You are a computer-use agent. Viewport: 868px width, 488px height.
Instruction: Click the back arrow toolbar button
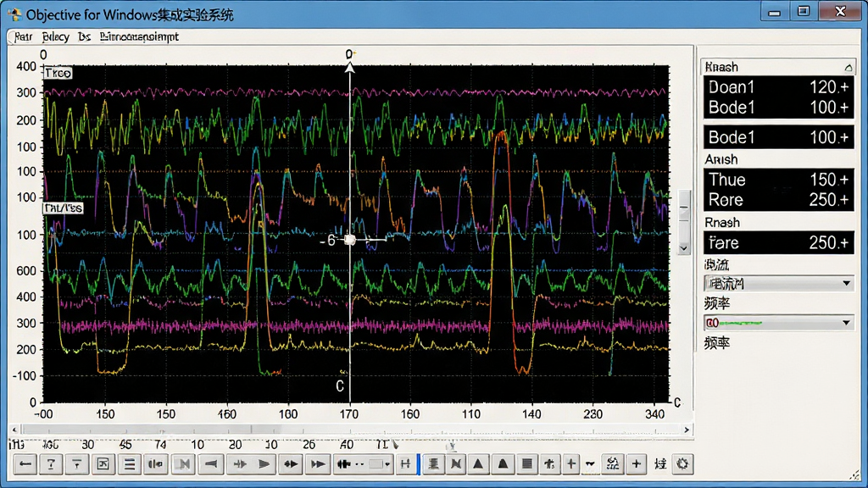pyautogui.click(x=25, y=463)
